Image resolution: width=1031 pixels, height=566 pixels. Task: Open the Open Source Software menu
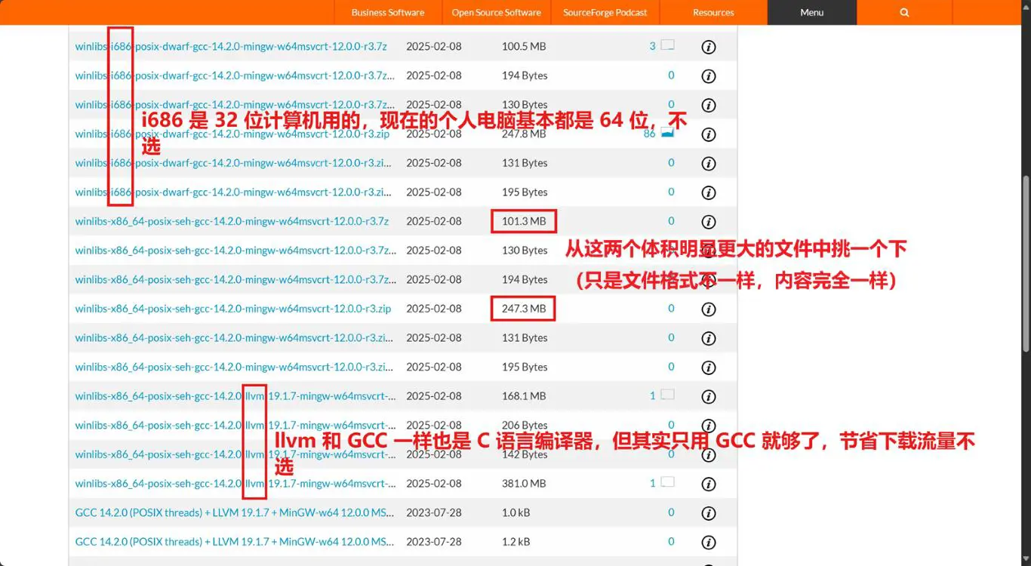[496, 13]
